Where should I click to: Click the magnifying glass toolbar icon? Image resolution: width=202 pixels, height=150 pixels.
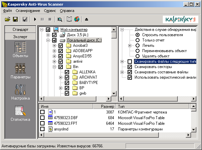pos(60,20)
